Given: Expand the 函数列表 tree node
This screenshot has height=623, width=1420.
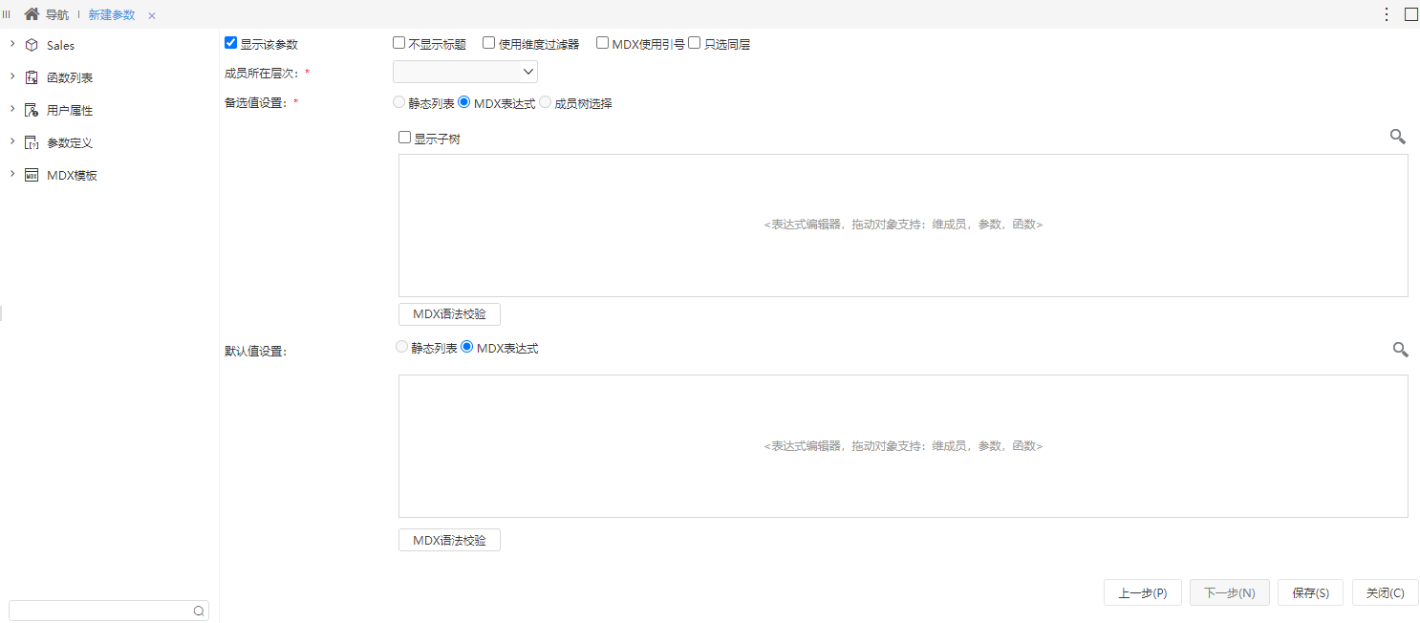Looking at the screenshot, I should pyautogui.click(x=11, y=76).
